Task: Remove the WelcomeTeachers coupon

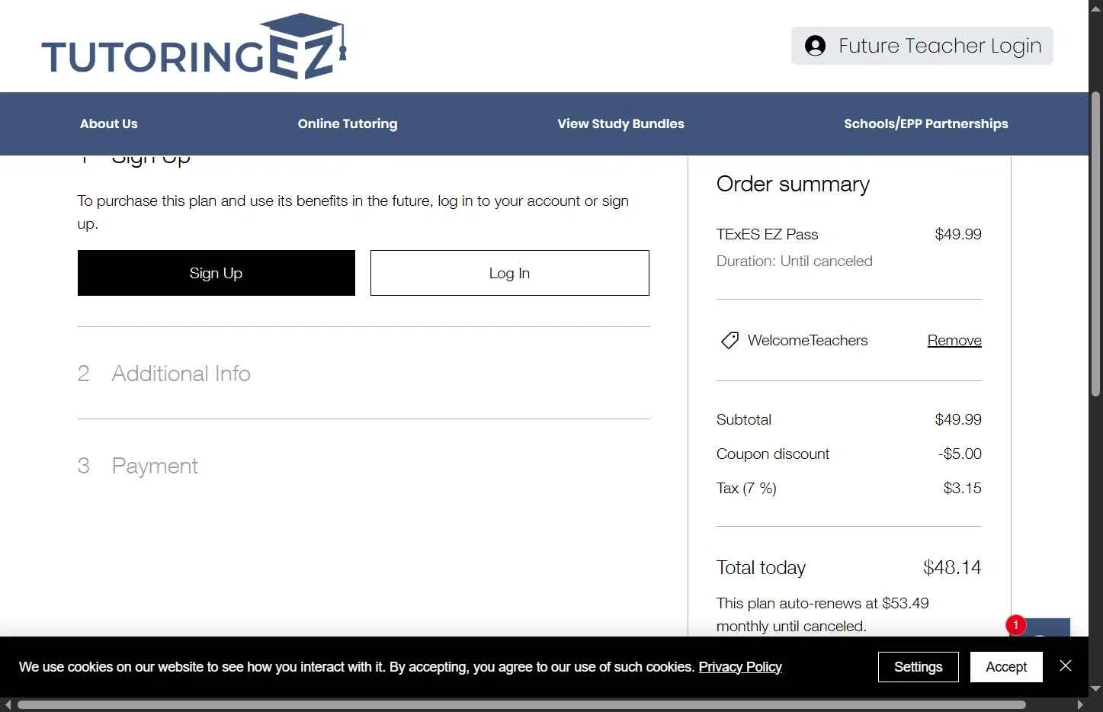Action: point(954,340)
